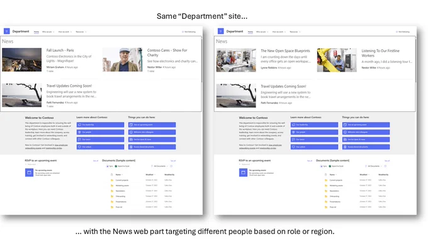Open Travel Updates headline in the Fall Launch screenshot
The width and height of the screenshot is (428, 241).
coord(69,86)
